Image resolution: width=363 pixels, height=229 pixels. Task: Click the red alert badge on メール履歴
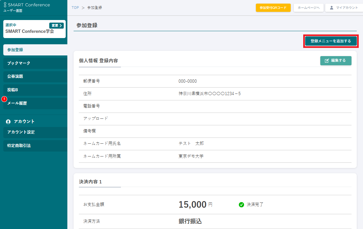click(x=4, y=99)
